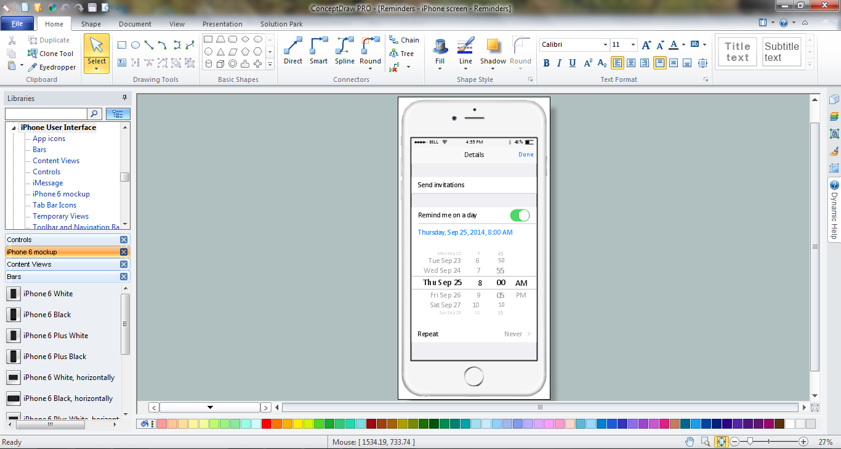This screenshot has width=841, height=449.
Task: Select the Direct connector tool
Action: 293,51
